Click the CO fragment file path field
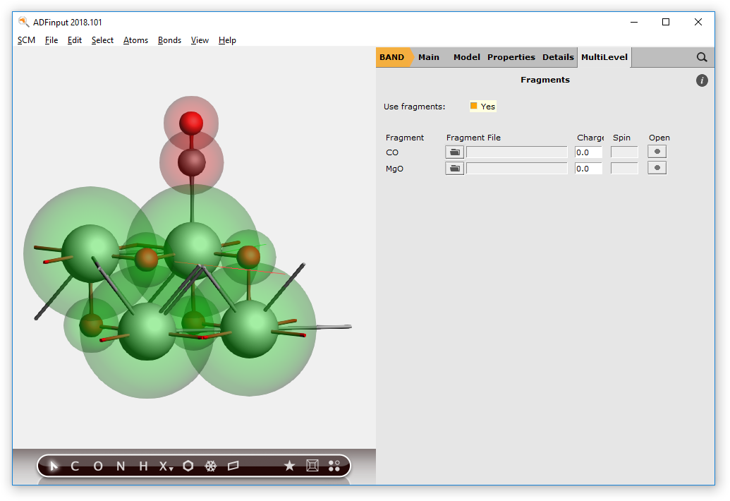 (x=517, y=152)
